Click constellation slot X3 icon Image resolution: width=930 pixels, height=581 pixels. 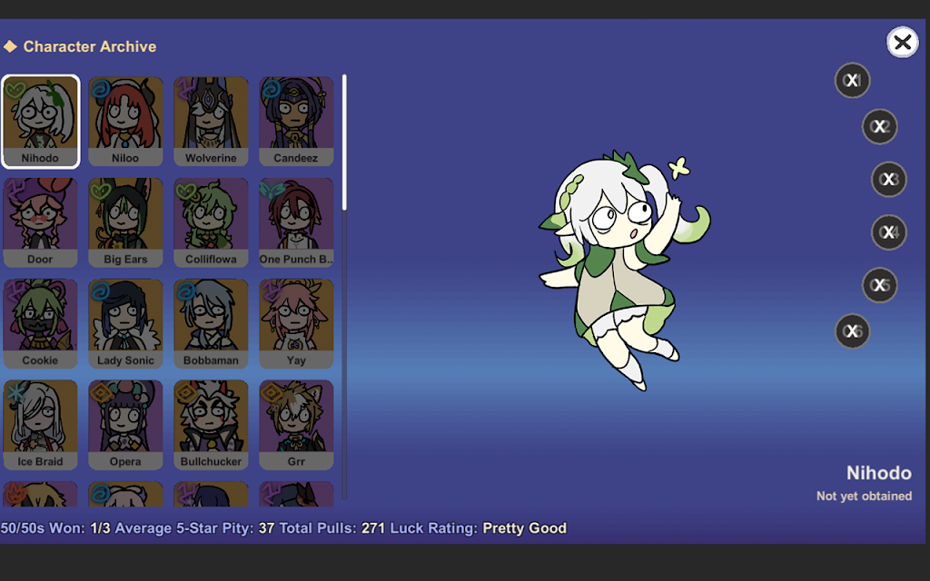[x=888, y=180]
